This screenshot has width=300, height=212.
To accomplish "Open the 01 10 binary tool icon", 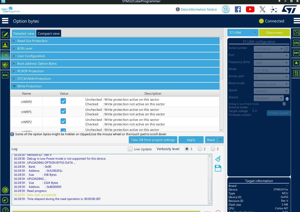I will pyautogui.click(x=296, y=73).
